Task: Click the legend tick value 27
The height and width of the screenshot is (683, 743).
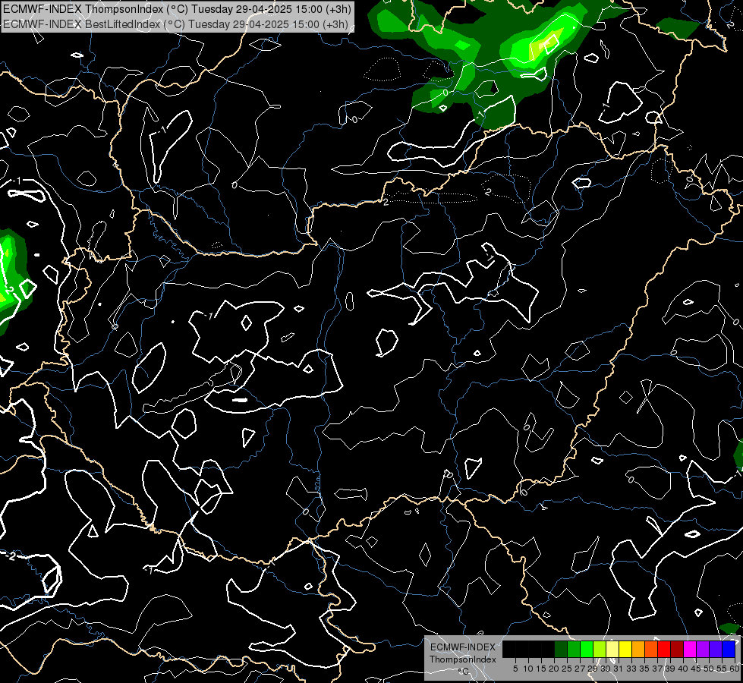Action: coord(580,669)
